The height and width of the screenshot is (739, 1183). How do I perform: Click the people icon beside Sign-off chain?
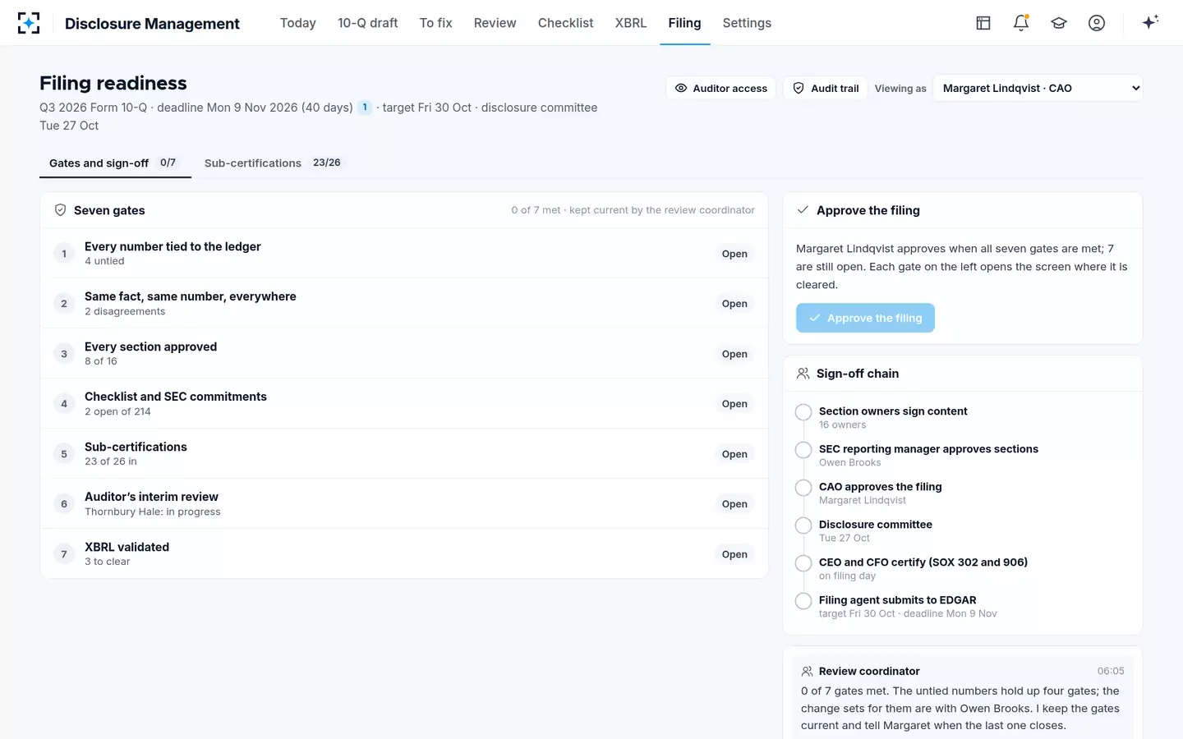(803, 374)
